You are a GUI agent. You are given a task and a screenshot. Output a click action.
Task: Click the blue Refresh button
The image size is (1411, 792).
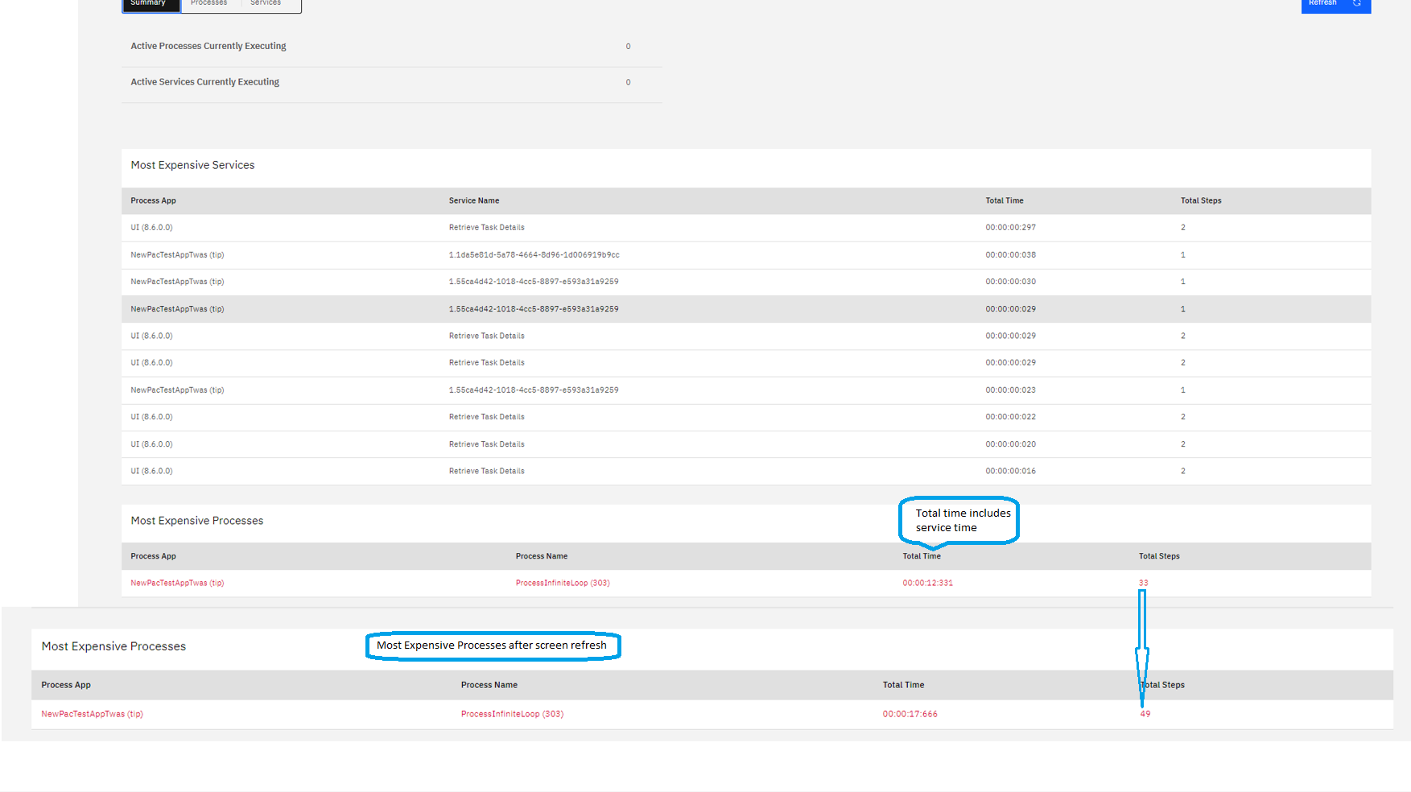1335,5
